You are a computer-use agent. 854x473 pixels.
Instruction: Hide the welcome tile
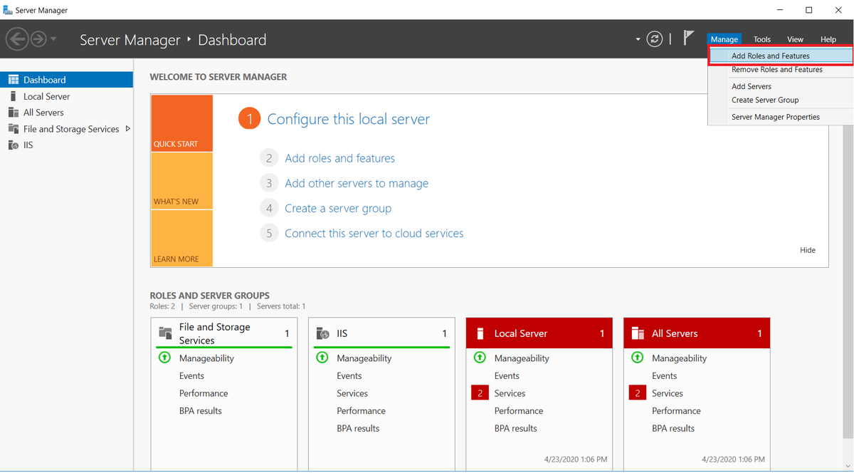pyautogui.click(x=807, y=250)
